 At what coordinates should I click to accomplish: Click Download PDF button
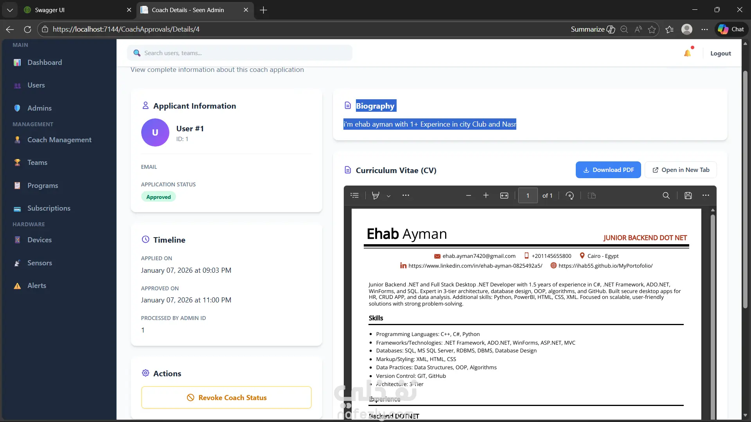point(608,170)
